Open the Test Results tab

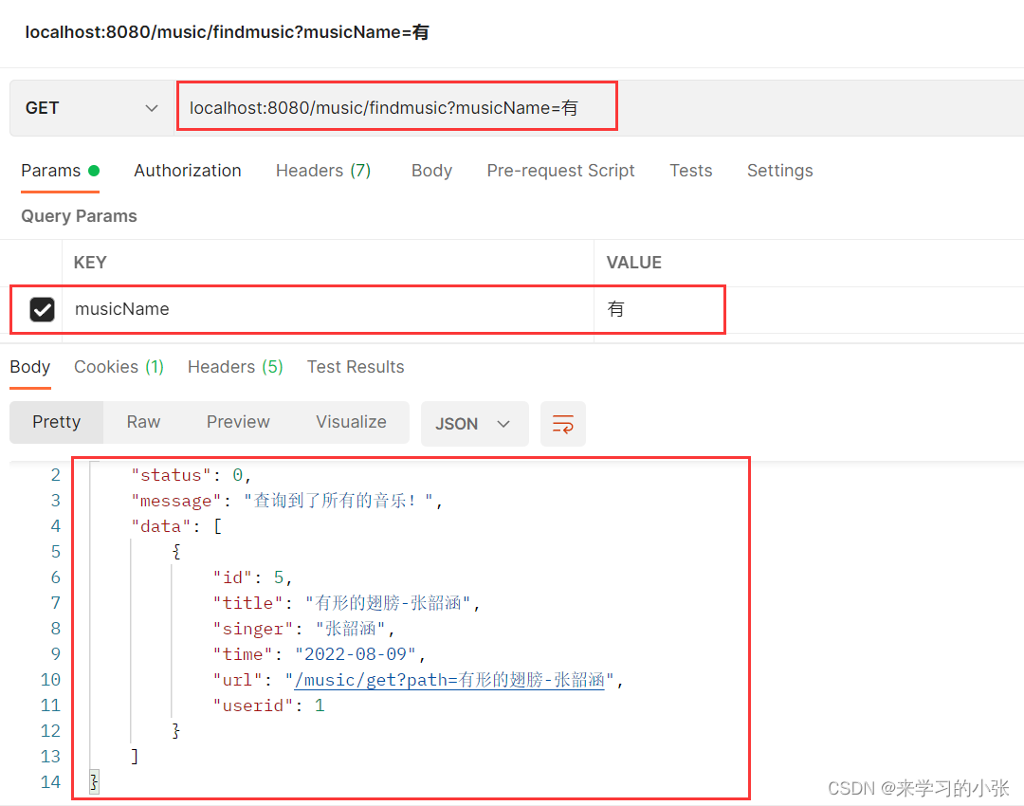[356, 367]
